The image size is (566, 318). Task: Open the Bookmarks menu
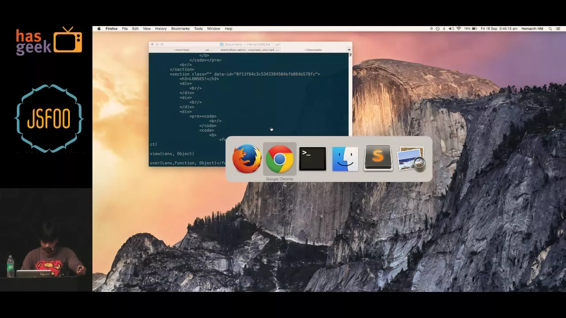click(180, 29)
